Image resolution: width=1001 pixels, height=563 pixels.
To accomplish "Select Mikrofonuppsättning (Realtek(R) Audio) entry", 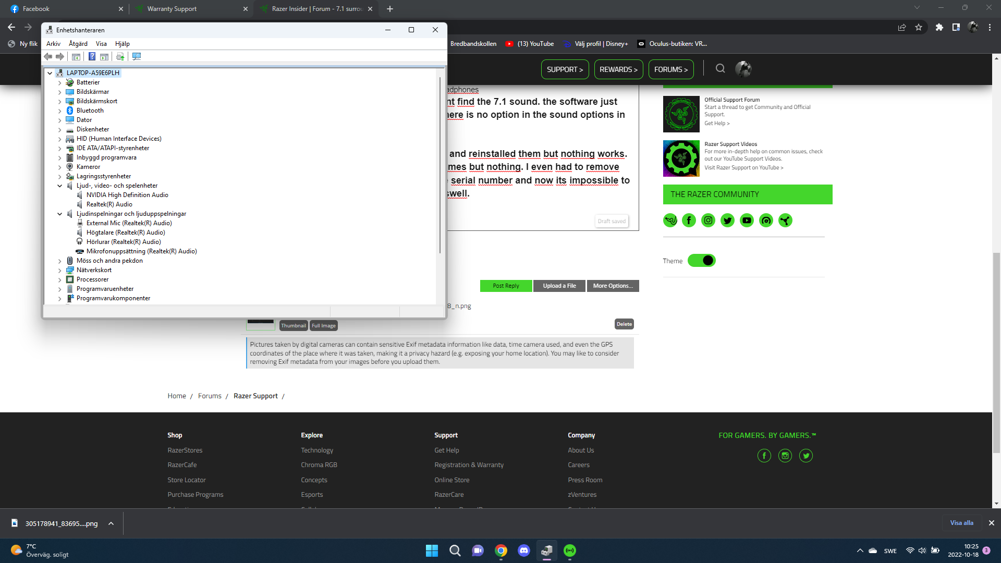I will (141, 251).
